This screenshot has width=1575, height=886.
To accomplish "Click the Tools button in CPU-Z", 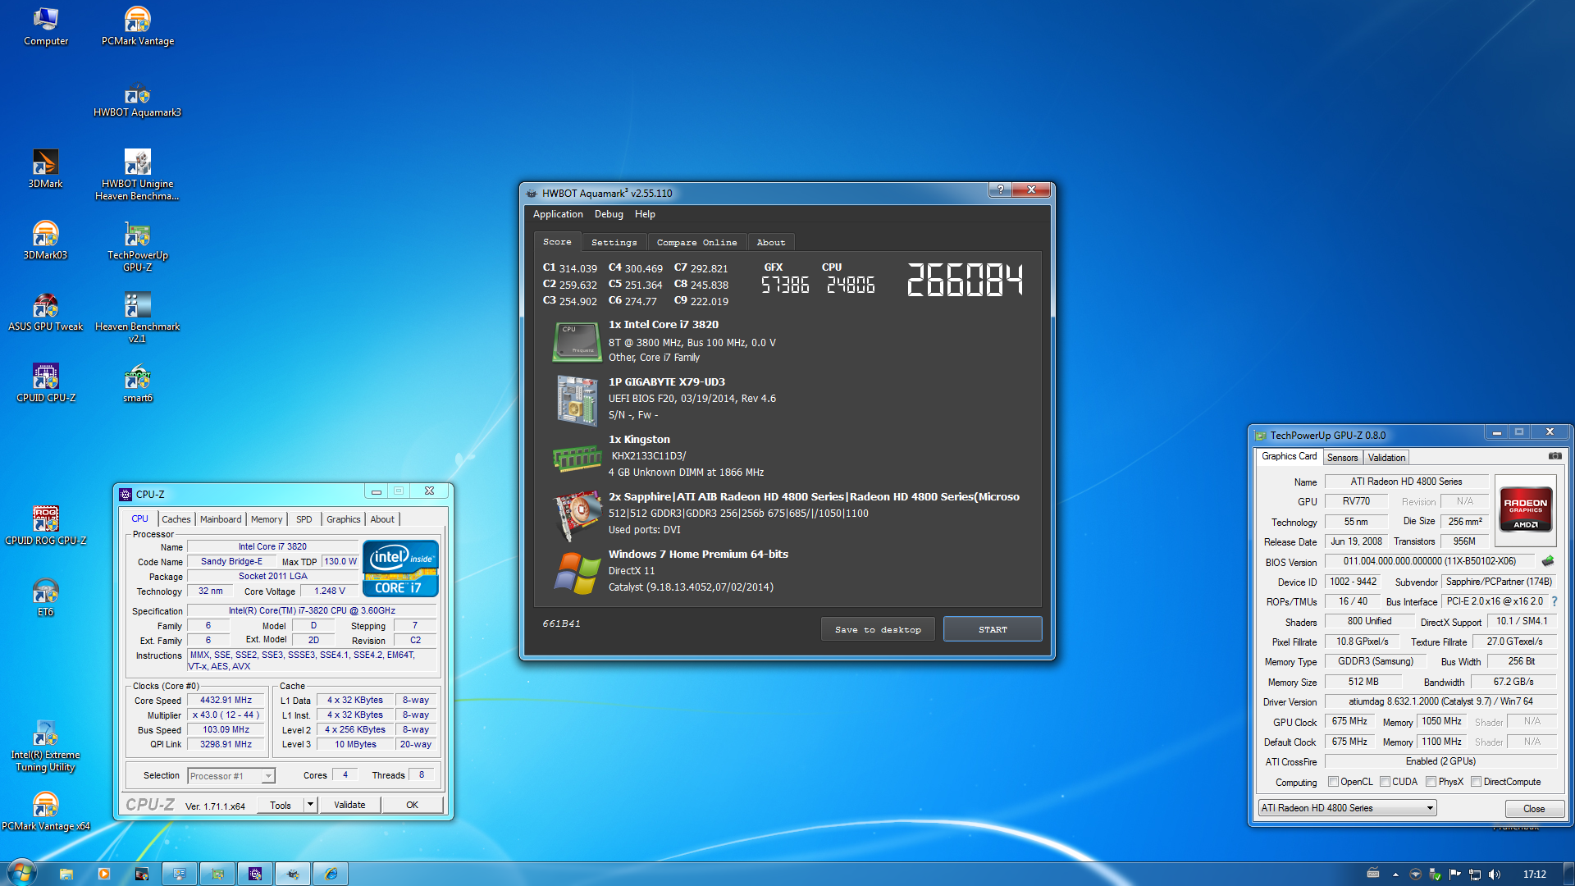I will (x=281, y=805).
